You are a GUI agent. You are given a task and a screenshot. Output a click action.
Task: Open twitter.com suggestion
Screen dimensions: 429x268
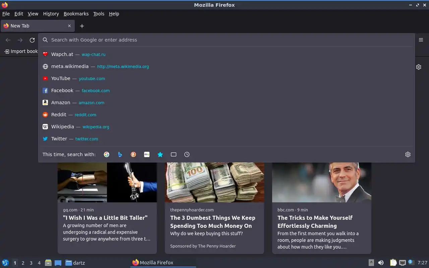point(87,139)
